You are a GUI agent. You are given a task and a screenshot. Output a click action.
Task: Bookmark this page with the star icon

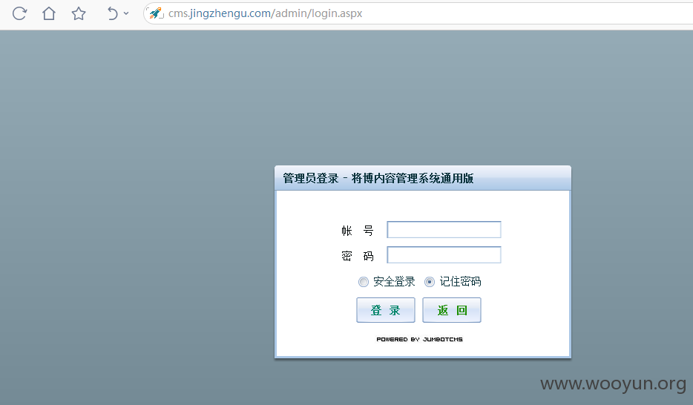coord(79,13)
